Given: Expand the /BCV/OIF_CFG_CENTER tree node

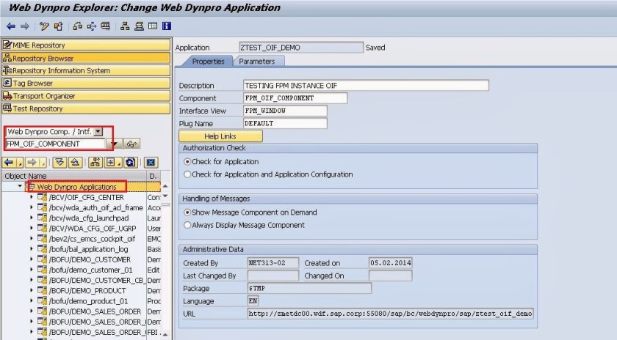Looking at the screenshot, I should pyautogui.click(x=31, y=197).
